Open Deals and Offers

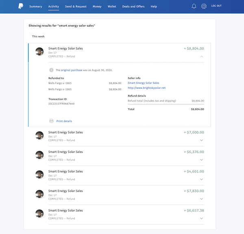tap(133, 7)
